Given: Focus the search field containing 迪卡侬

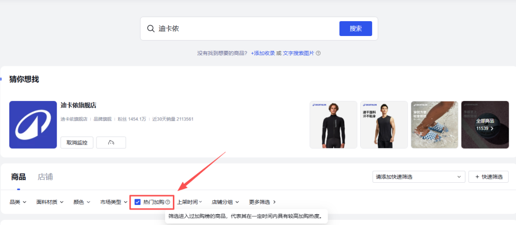Looking at the screenshot, I should point(259,29).
